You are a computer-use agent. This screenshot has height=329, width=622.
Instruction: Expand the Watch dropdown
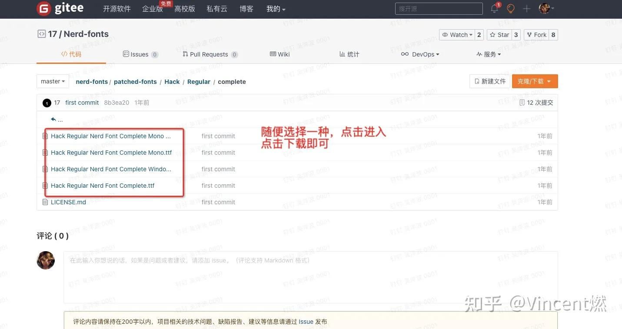click(457, 35)
